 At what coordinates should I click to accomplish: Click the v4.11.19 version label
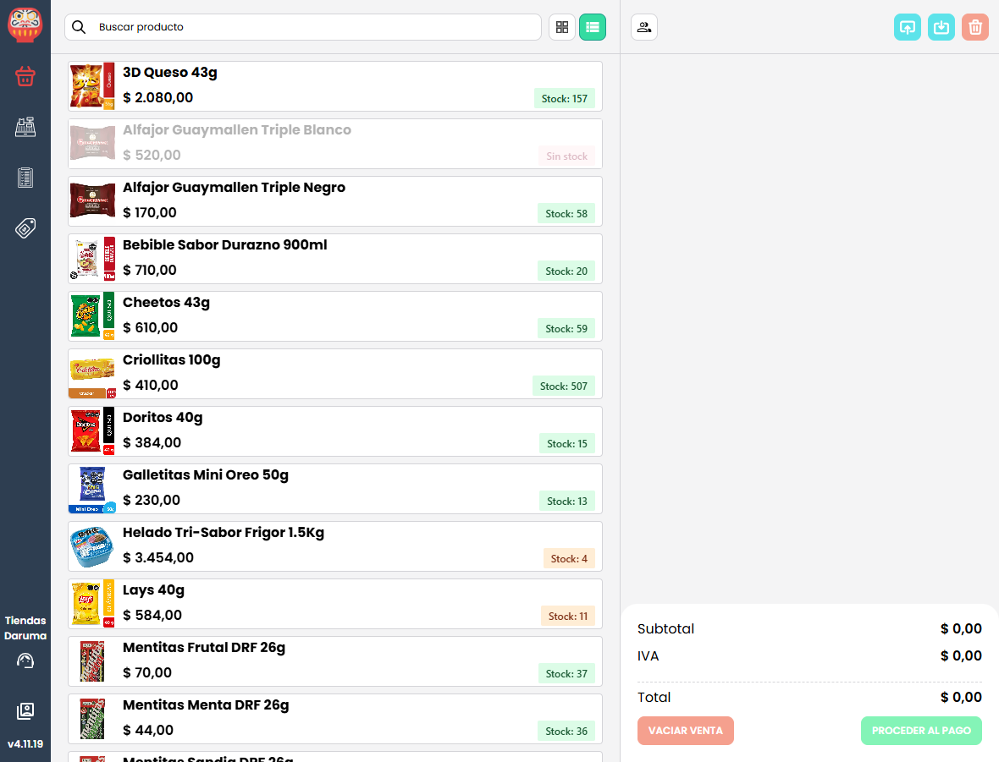click(x=25, y=743)
